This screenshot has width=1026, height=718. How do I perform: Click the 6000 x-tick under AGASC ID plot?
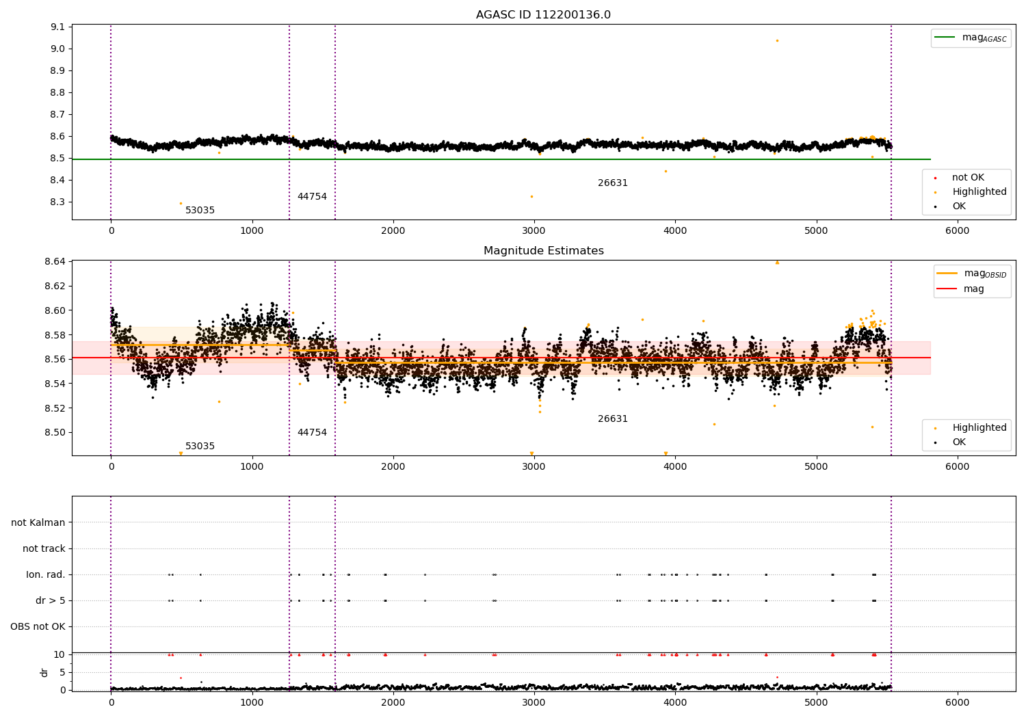coord(958,231)
